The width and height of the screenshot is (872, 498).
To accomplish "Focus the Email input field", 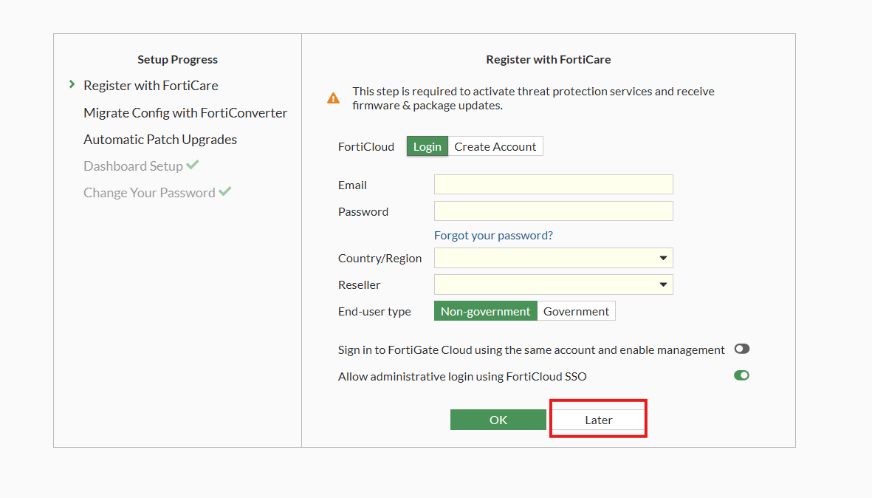I will [x=553, y=185].
